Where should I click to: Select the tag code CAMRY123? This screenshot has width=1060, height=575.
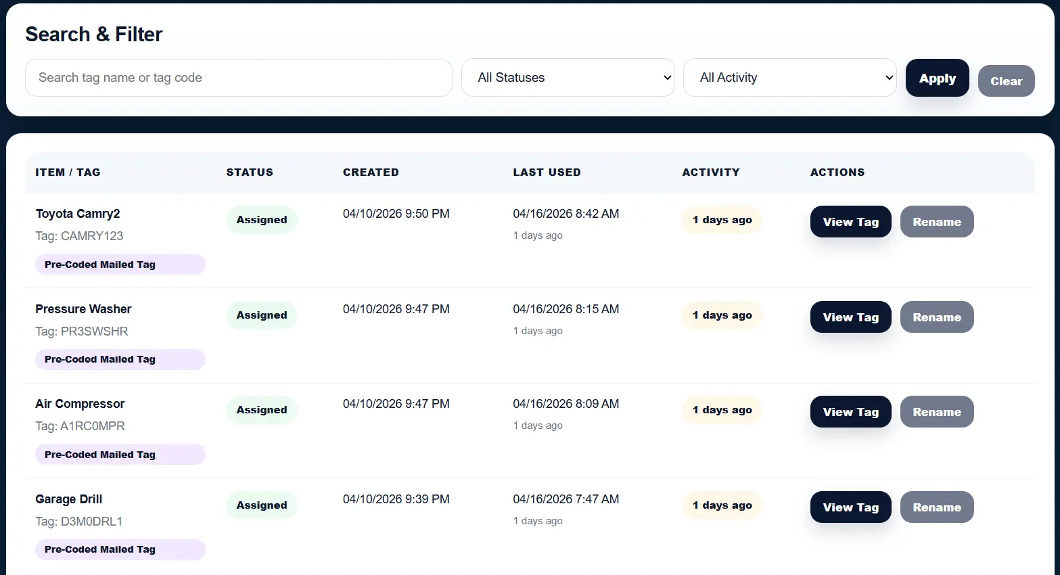79,235
